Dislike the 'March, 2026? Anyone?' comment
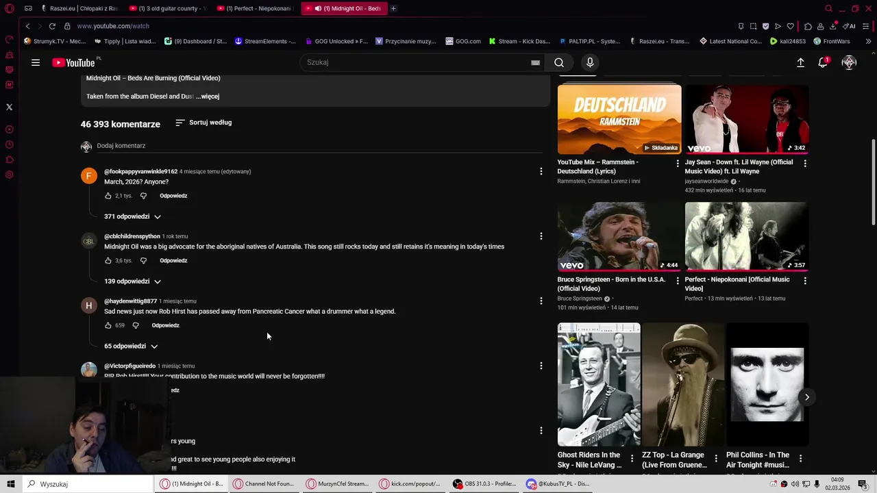Screen dimensions: 877x493 (x=143, y=196)
